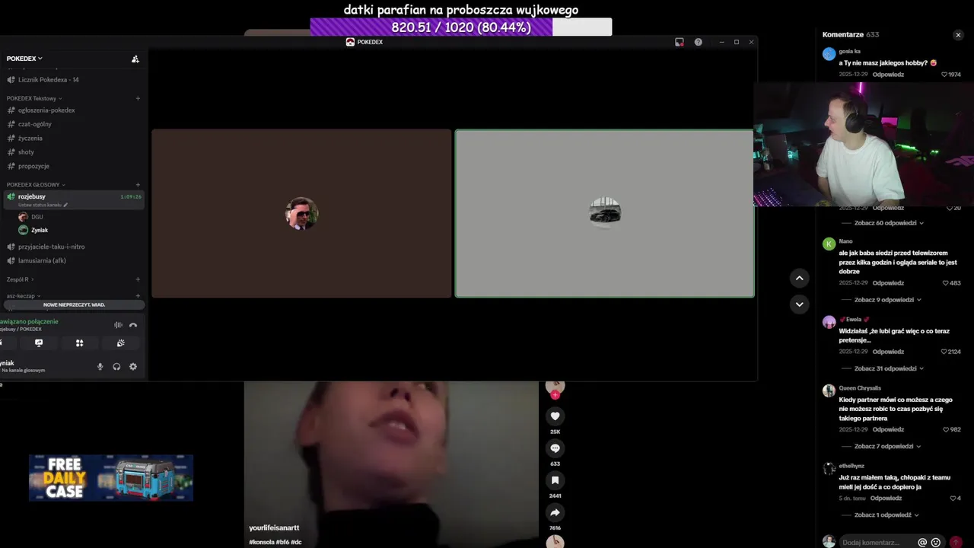
Task: Toggle Discord microphone mute
Action: [100, 367]
